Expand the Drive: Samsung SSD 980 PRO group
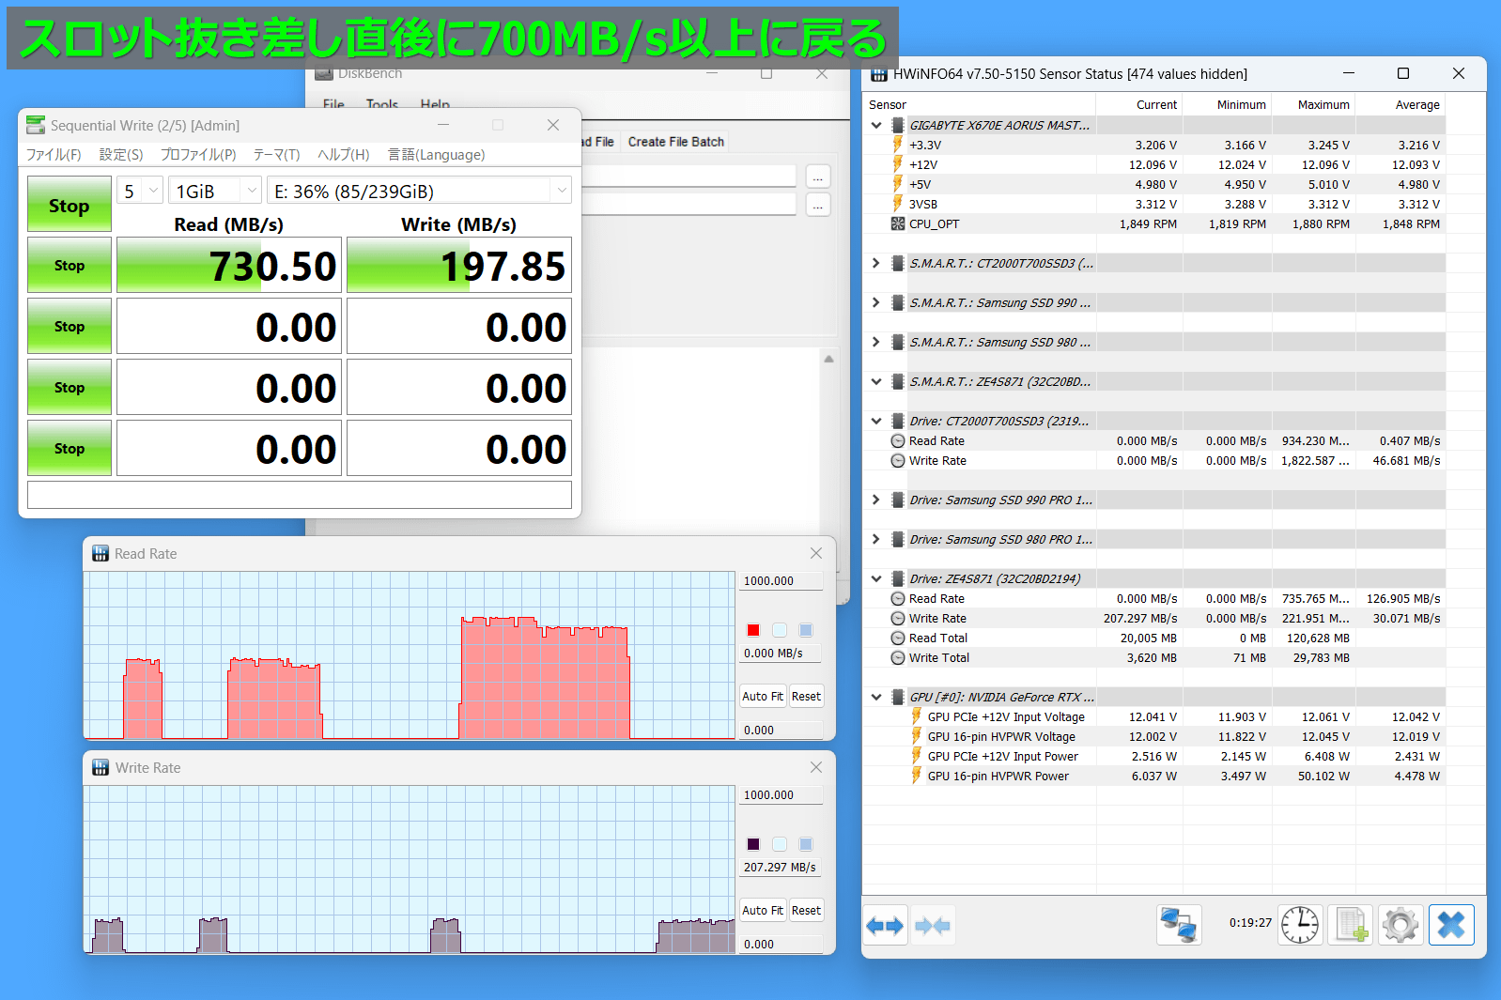 876,540
